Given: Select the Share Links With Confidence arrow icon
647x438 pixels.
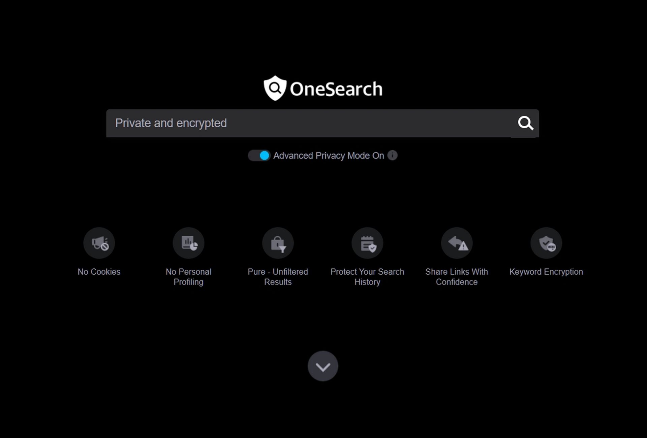Looking at the screenshot, I should [x=457, y=243].
